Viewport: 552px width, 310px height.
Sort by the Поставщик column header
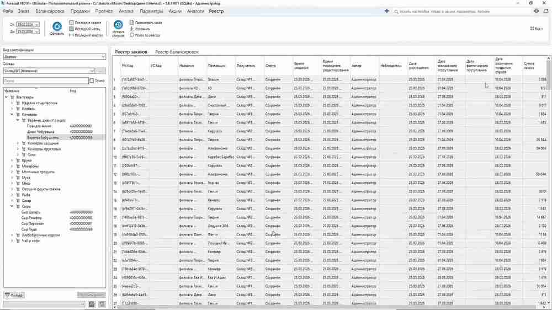click(221, 66)
